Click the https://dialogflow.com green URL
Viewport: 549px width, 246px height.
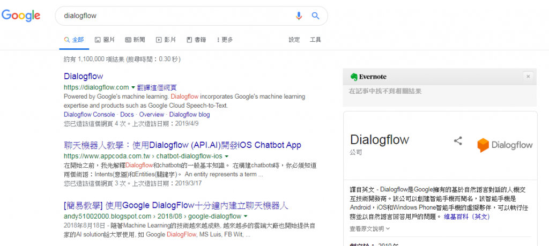click(x=97, y=87)
